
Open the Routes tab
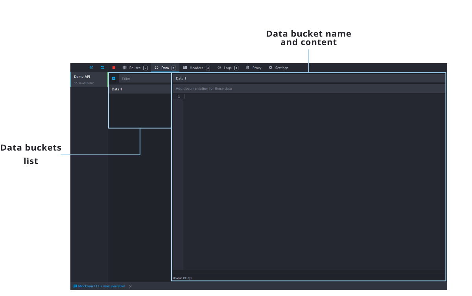135,68
